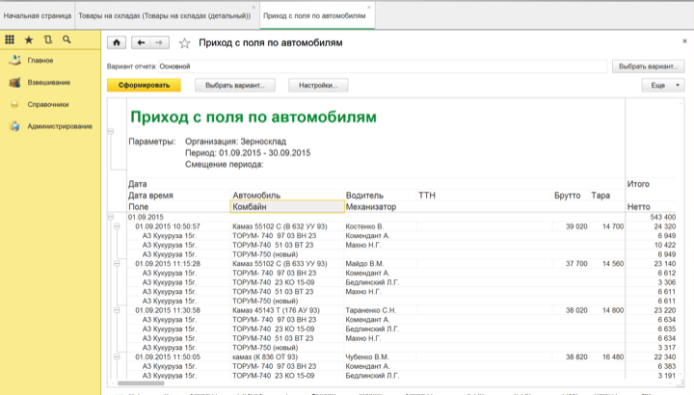This screenshot has width=694, height=395.
Task: Open the Еще dropdown menu
Action: [x=663, y=86]
